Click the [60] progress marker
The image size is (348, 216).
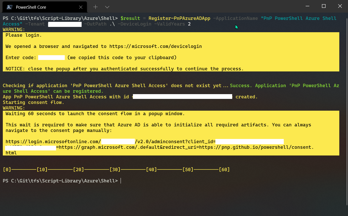pos(224,169)
